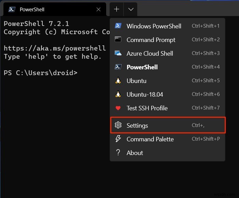Choose Azure Cloud Shell menu entry

coord(150,54)
